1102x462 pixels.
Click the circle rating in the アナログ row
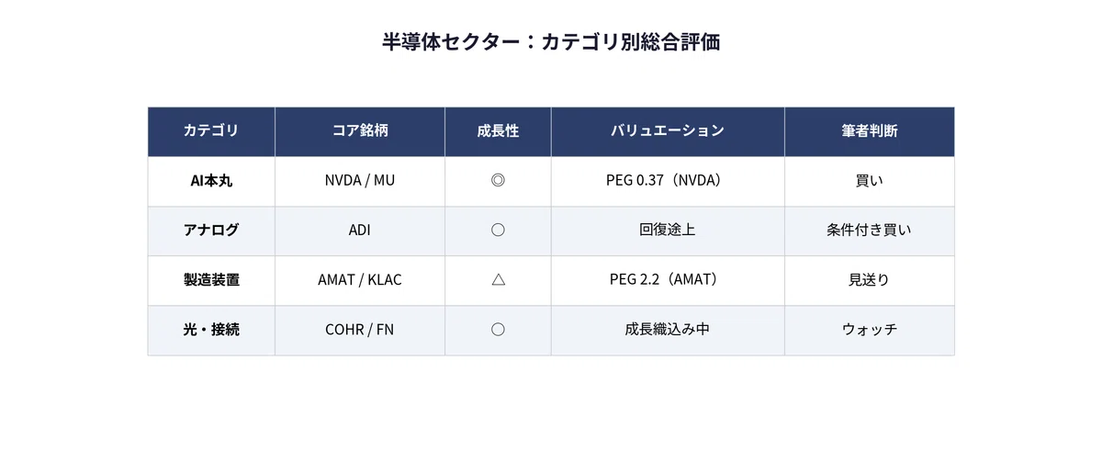coord(498,231)
